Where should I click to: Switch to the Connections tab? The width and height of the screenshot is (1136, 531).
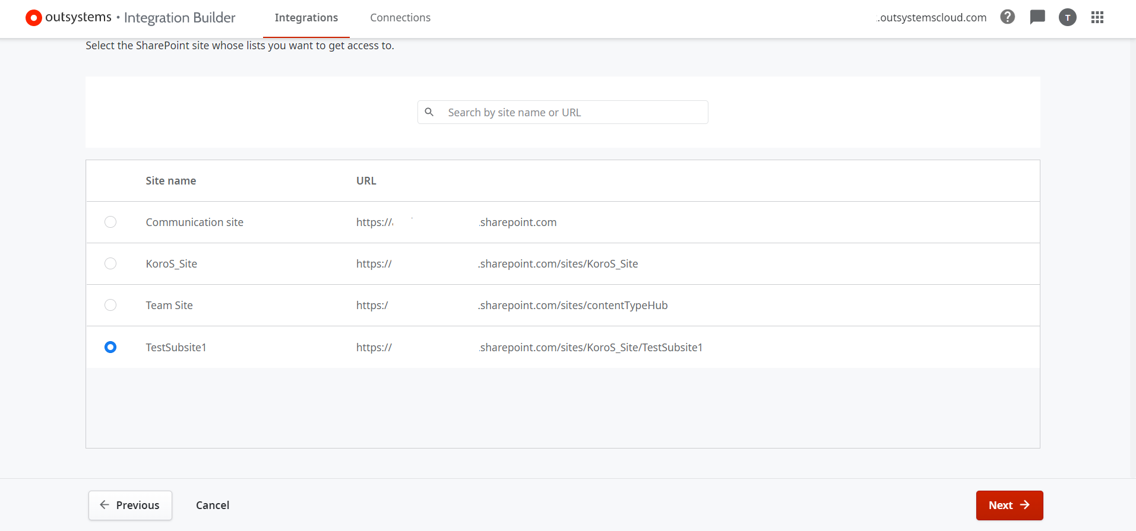tap(400, 18)
